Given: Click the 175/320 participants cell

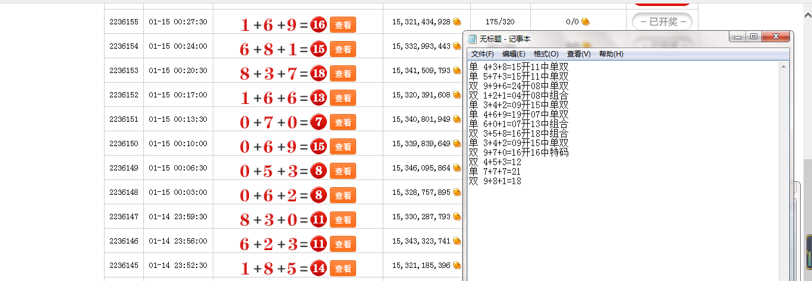Looking at the screenshot, I should (x=499, y=21).
